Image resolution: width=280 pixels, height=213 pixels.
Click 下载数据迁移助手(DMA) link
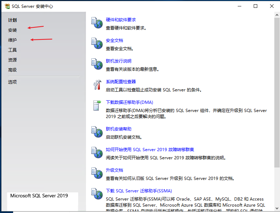tap(129, 102)
